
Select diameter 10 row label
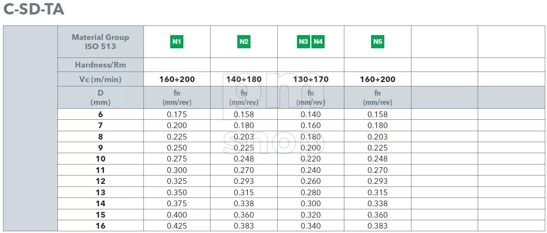[100, 159]
